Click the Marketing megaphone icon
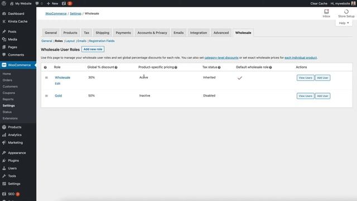 4,143
